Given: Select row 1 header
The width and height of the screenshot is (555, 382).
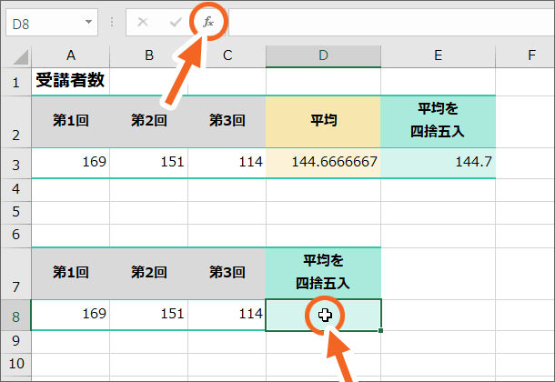Looking at the screenshot, I should (15, 82).
